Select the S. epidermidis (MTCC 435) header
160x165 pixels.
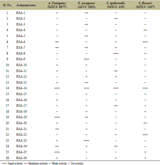[116, 5]
